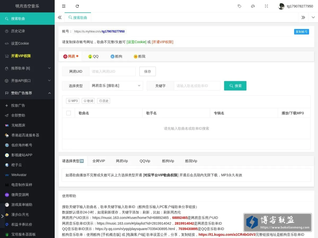Select the 网易Vip tab
Viewport: 318px width, 238px height.
122,161
